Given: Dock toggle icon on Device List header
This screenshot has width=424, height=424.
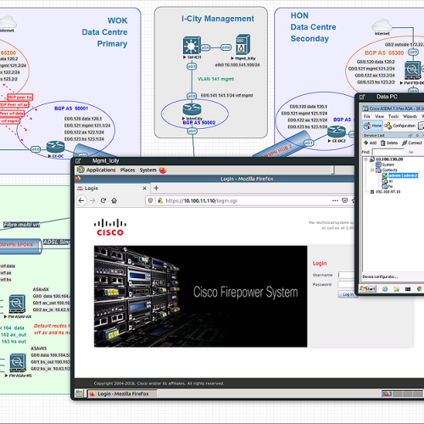Looking at the screenshot, I should [x=410, y=136].
